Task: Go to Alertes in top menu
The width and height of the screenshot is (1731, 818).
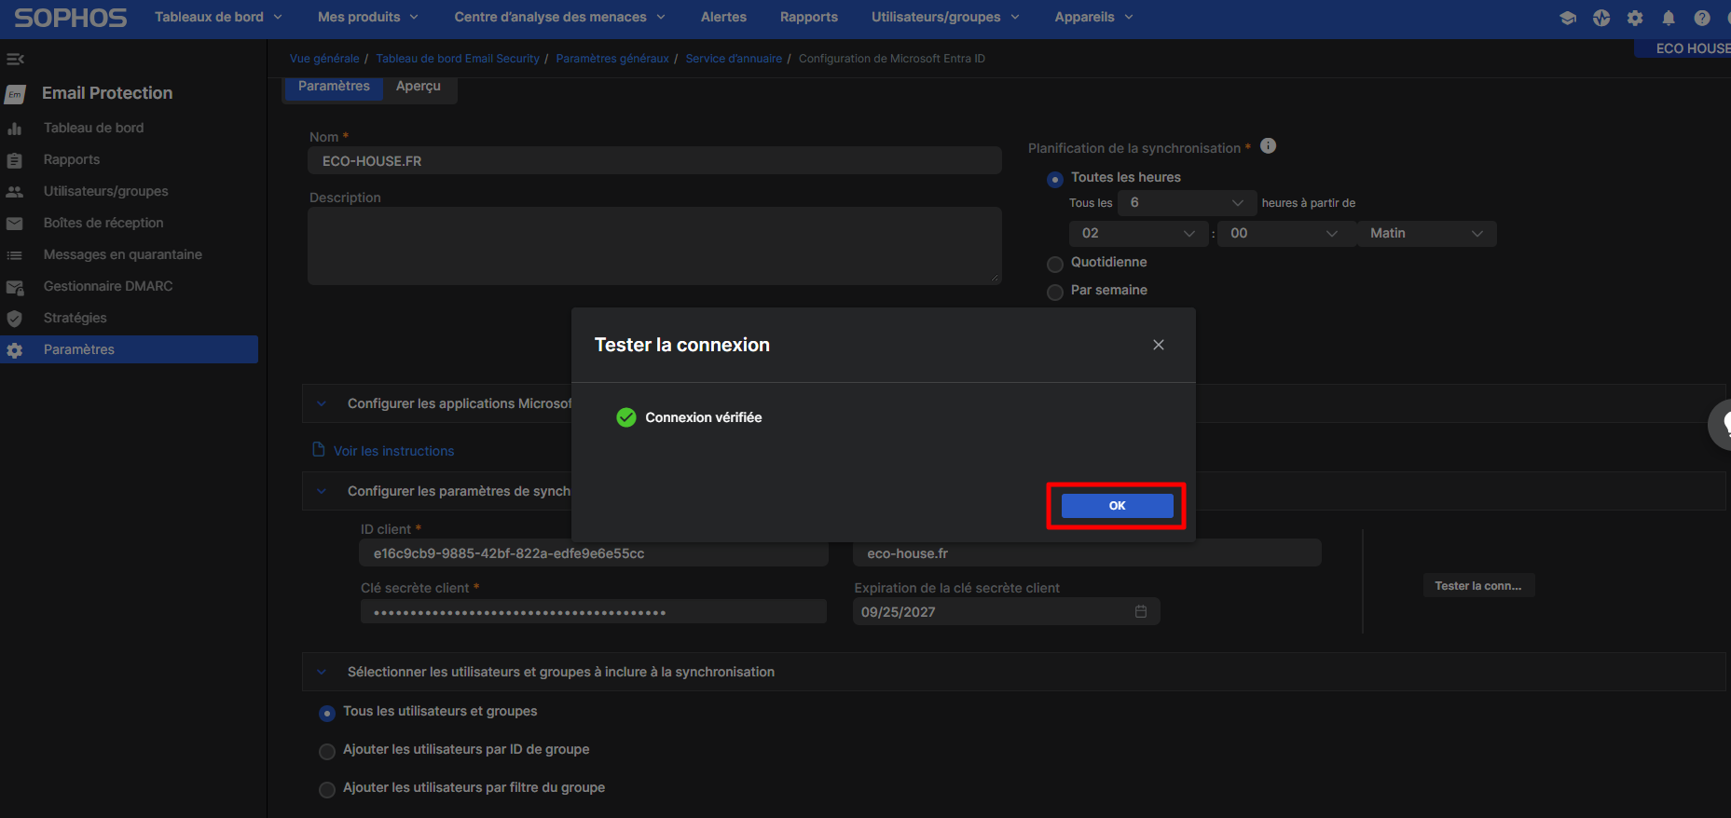Action: point(723,17)
